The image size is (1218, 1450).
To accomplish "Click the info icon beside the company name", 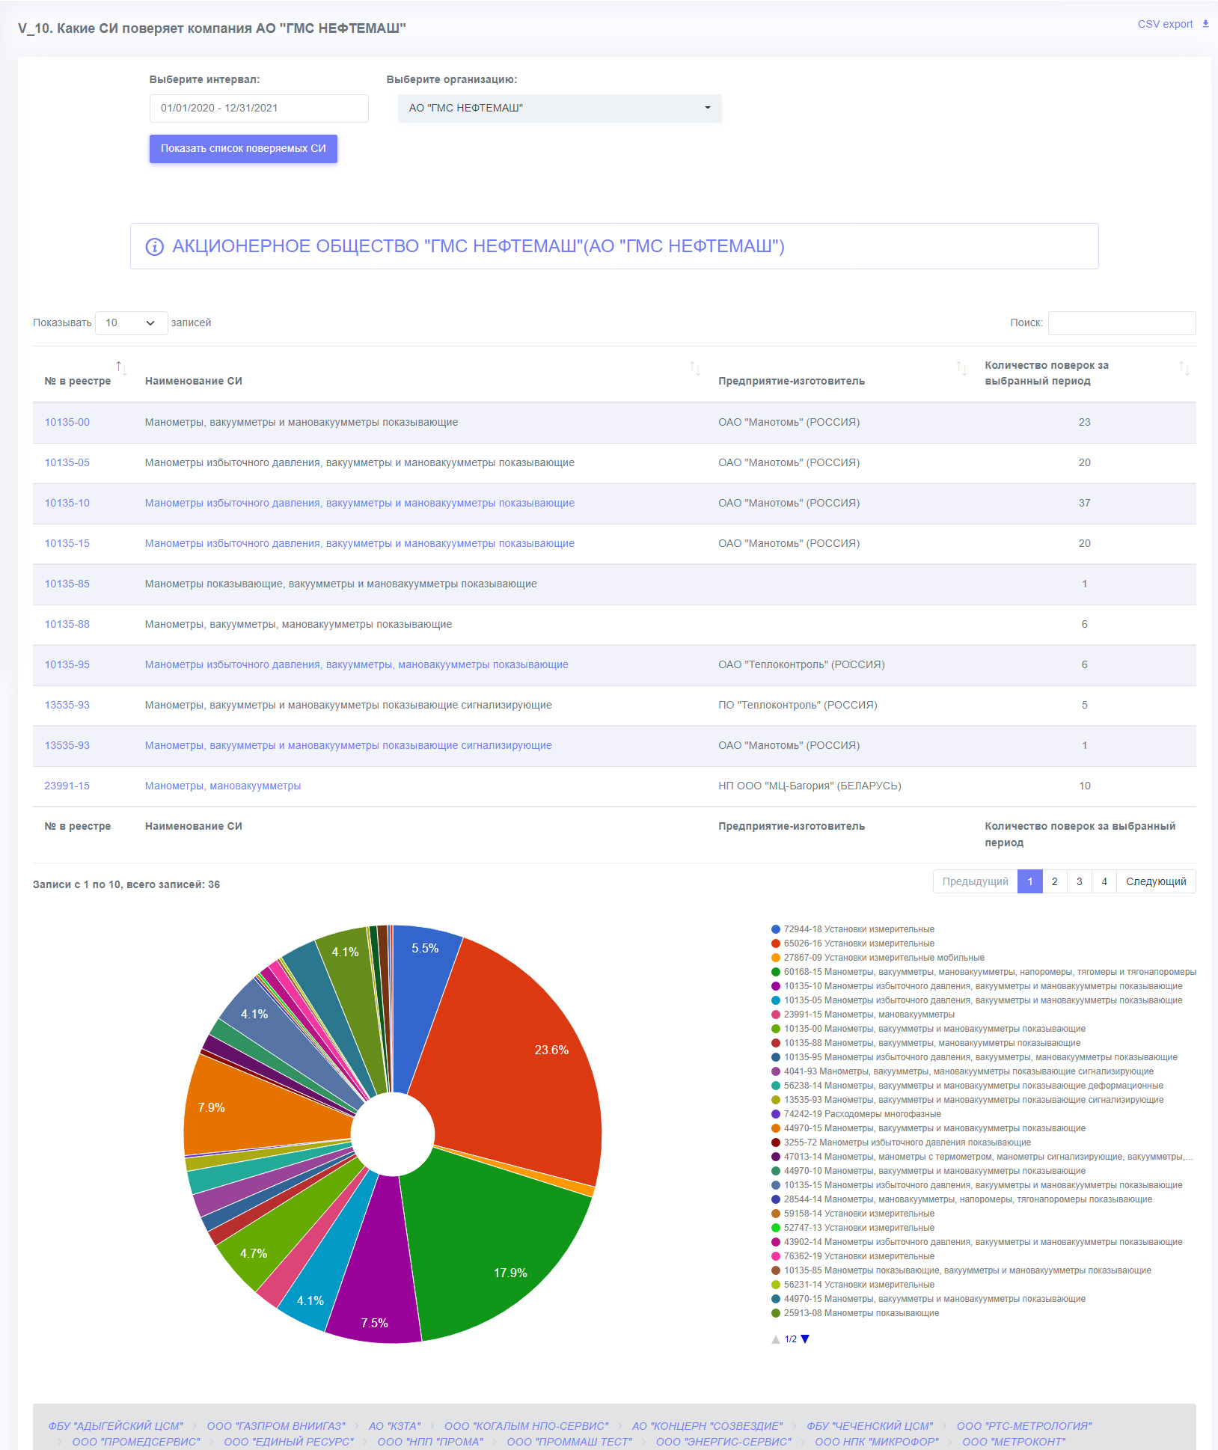I will click(x=155, y=247).
